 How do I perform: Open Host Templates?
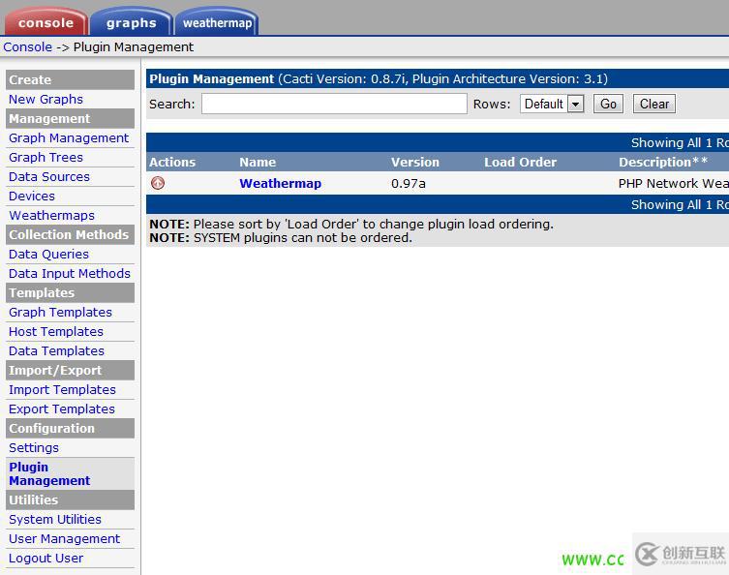(x=56, y=331)
